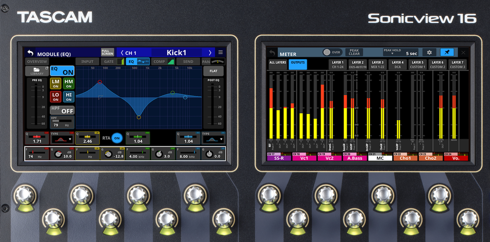Open the GATE module tab
Screen dimensions: 490x242
[x=112, y=61]
